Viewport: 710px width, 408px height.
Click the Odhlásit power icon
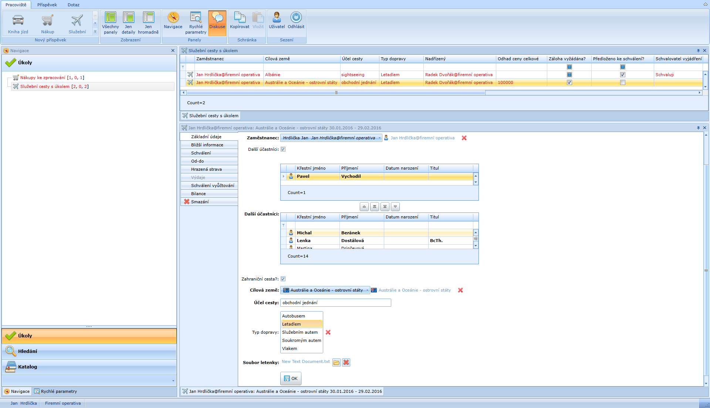pos(296,18)
